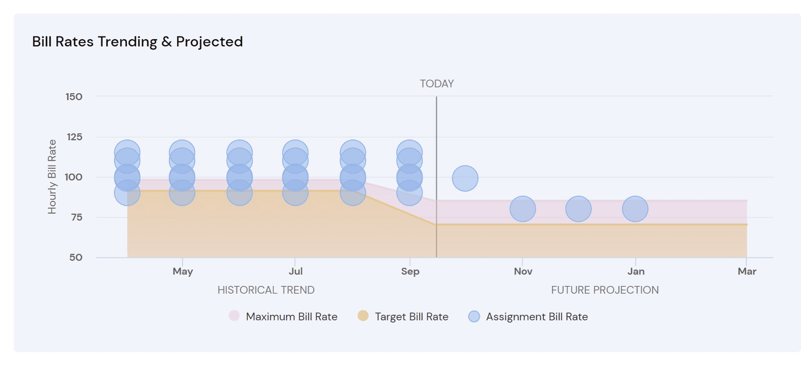The image size is (801, 366).
Task: Toggle the Maximum Bill Rate legend swatch
Action: tap(234, 316)
